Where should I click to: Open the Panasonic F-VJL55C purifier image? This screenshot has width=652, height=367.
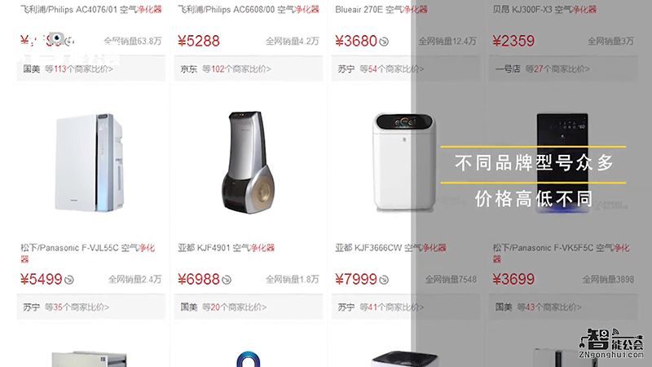click(x=90, y=162)
